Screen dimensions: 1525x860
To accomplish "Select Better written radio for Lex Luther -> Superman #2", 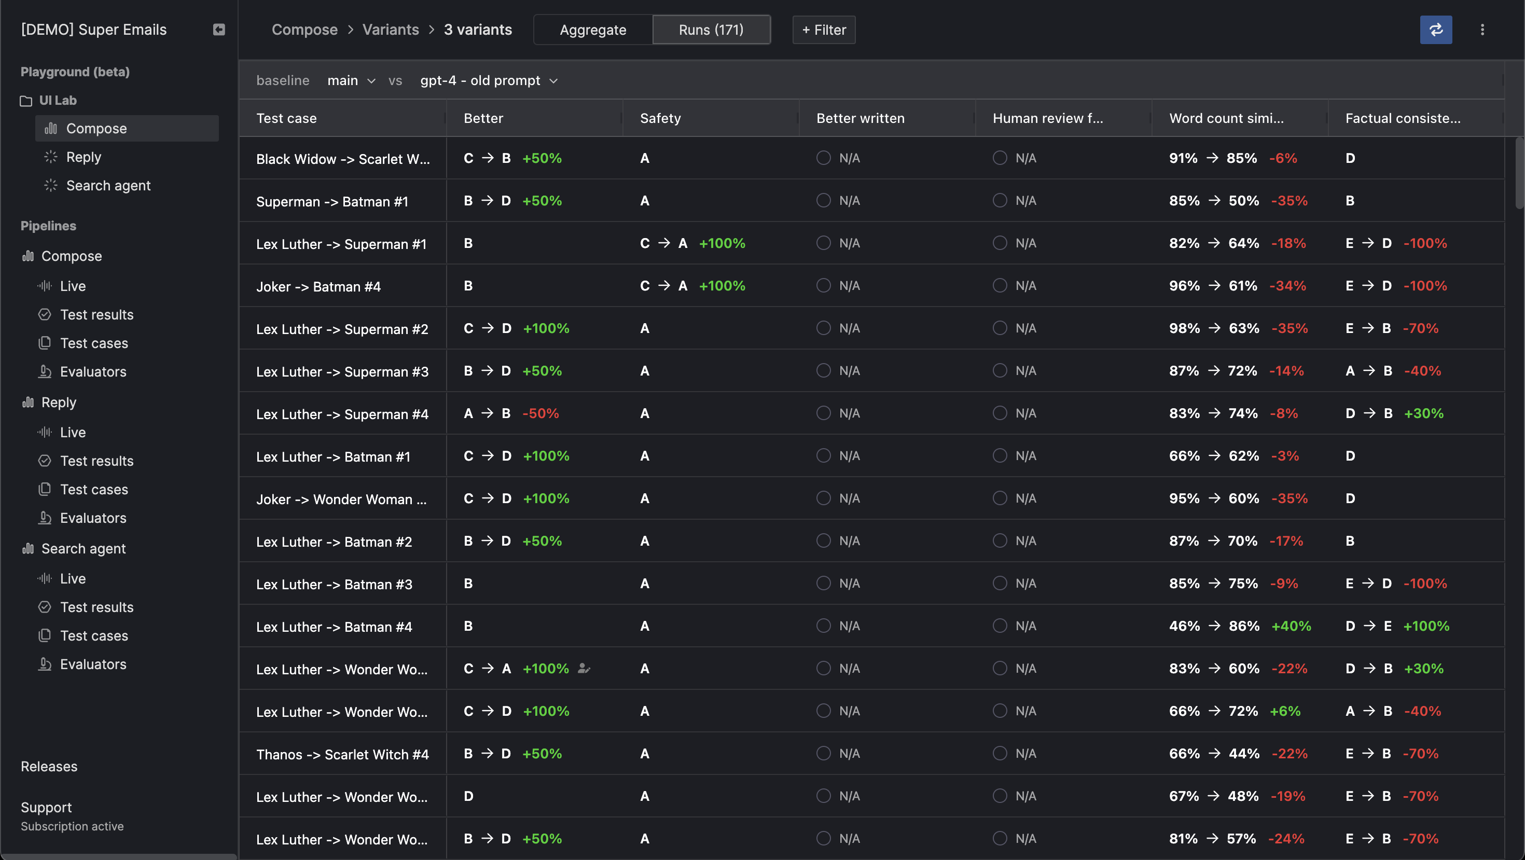I will click(823, 328).
